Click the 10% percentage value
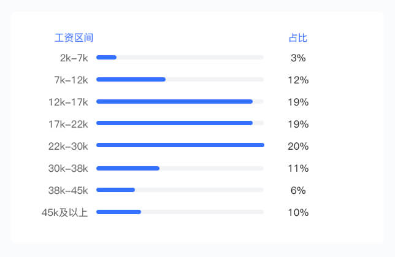This screenshot has height=257, width=395. [x=298, y=213]
